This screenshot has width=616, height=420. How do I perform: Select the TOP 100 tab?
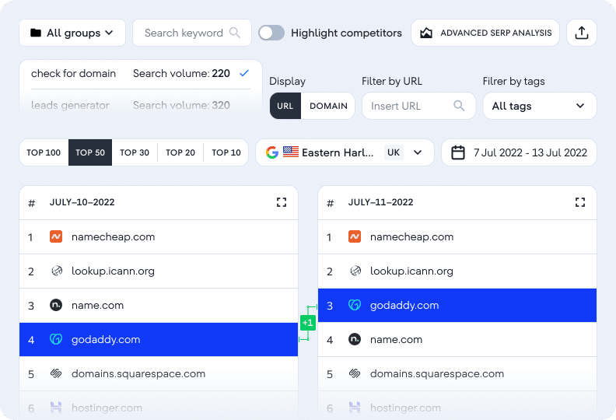tap(44, 152)
